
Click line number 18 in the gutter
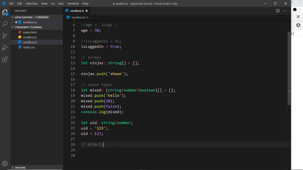72,90
